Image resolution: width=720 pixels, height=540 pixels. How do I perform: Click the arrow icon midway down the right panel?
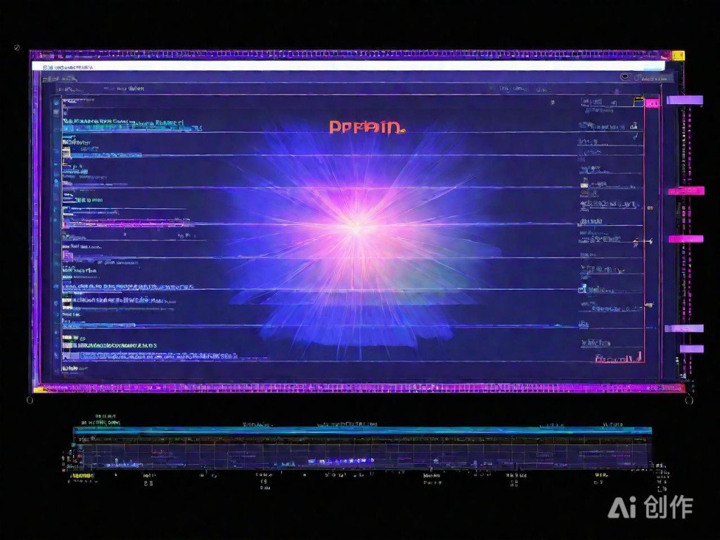[636, 242]
